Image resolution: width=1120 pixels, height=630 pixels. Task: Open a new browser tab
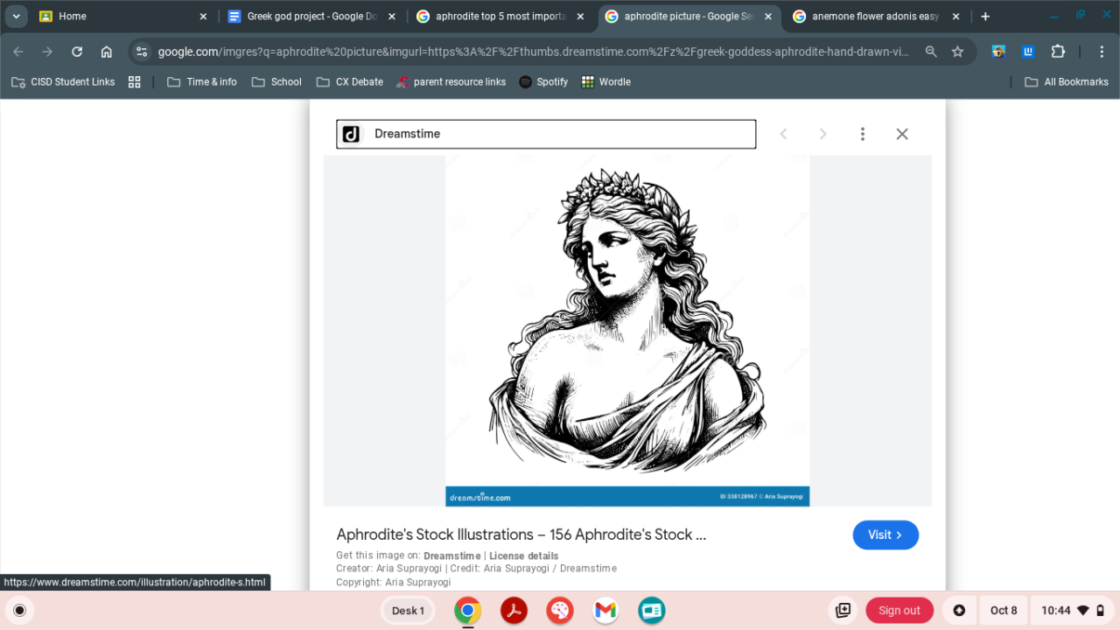(985, 17)
